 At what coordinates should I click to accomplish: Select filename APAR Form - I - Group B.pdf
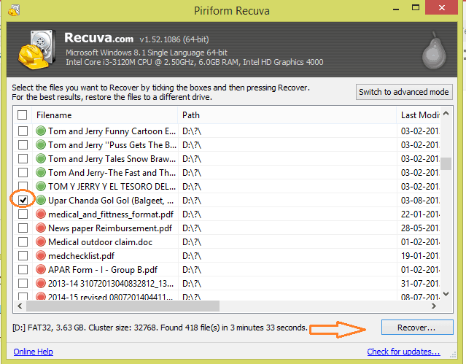[103, 270]
